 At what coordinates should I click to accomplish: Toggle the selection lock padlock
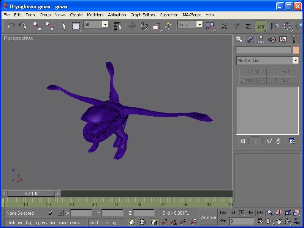(x=50, y=213)
